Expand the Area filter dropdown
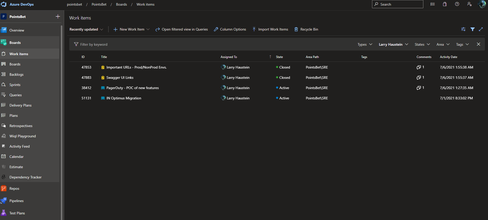 click(443, 44)
